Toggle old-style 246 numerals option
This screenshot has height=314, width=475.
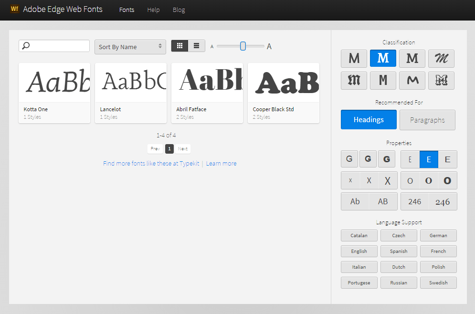(443, 201)
